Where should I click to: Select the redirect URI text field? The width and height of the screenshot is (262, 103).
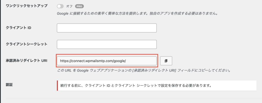(107, 61)
